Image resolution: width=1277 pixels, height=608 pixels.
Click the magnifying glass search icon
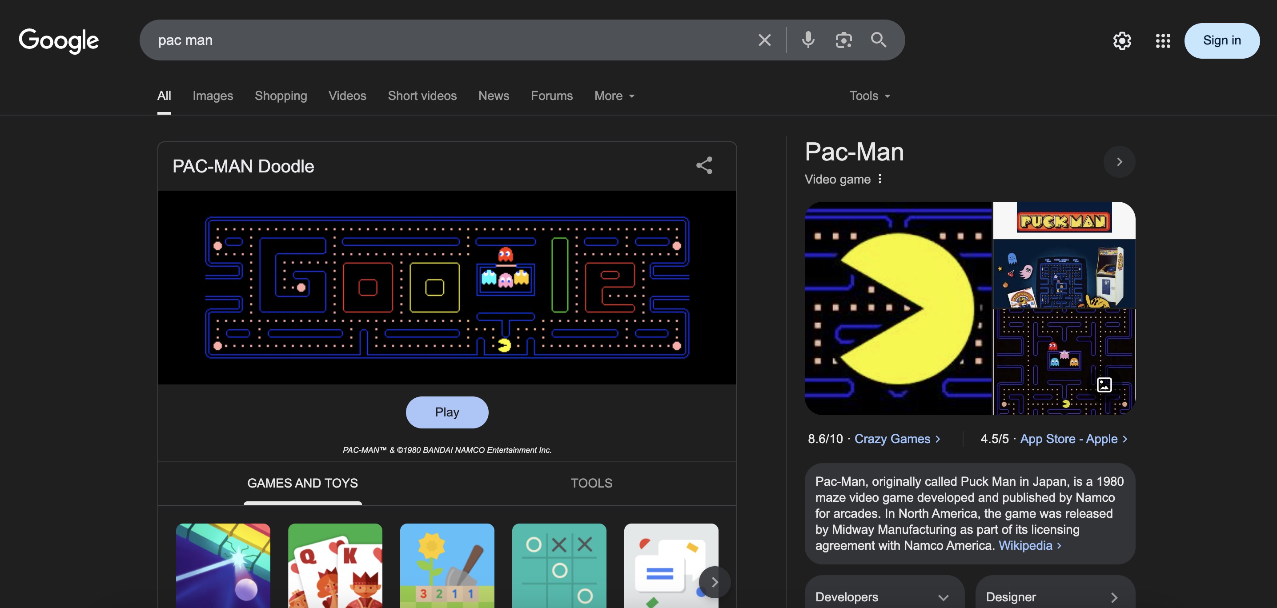tap(879, 40)
